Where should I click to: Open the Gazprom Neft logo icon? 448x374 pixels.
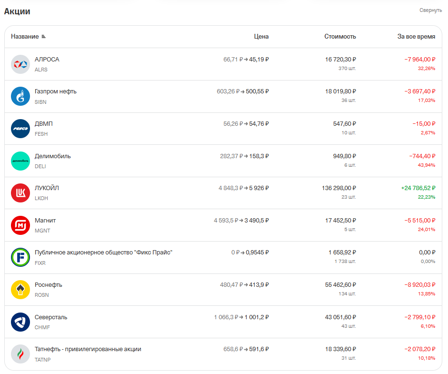coord(20,96)
